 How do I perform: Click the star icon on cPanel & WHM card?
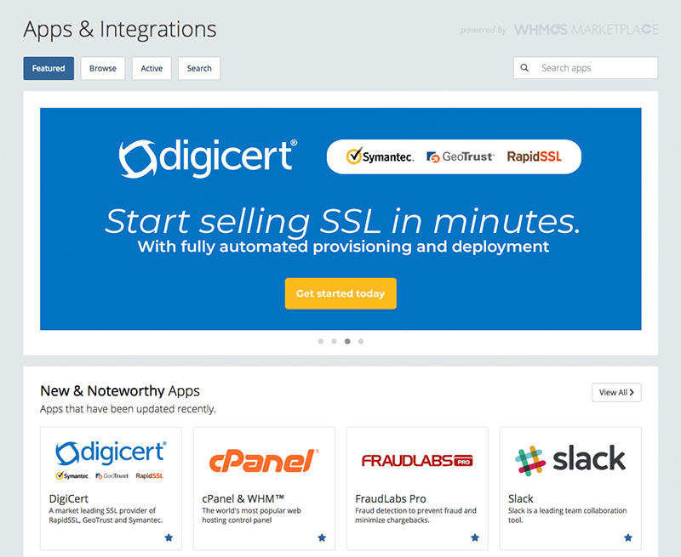[x=322, y=538]
